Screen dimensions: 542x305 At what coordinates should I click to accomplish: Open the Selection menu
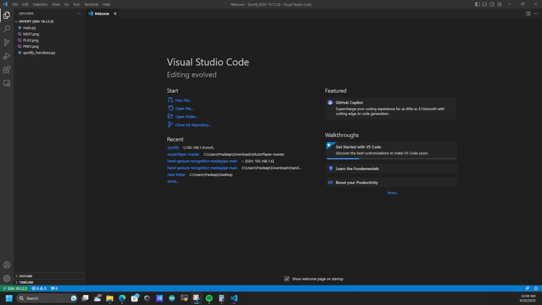(x=40, y=4)
